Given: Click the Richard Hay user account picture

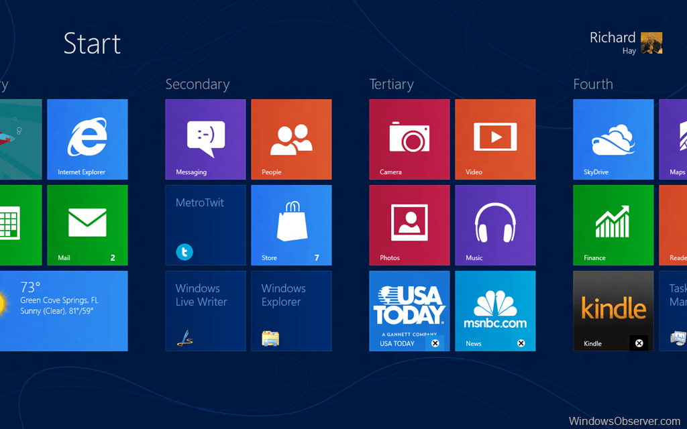Looking at the screenshot, I should 651,43.
